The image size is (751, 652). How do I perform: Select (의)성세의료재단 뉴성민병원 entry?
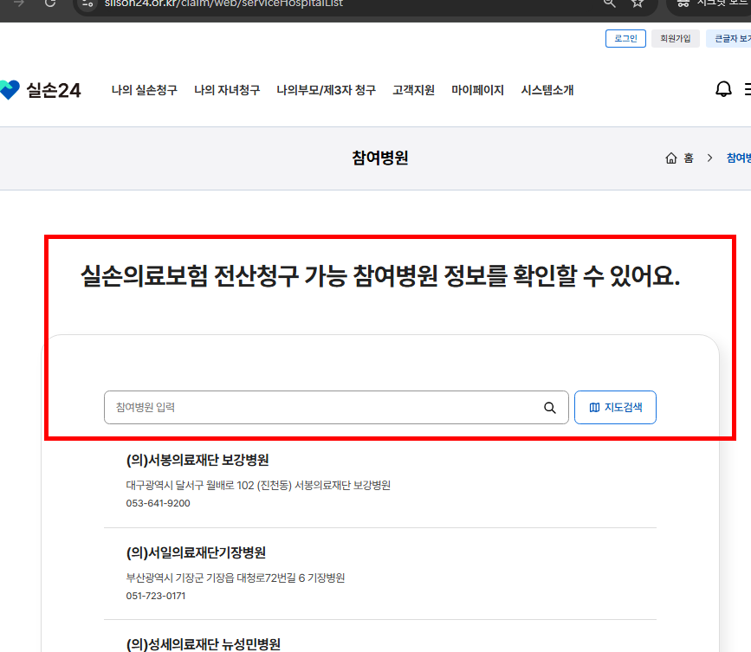click(203, 644)
